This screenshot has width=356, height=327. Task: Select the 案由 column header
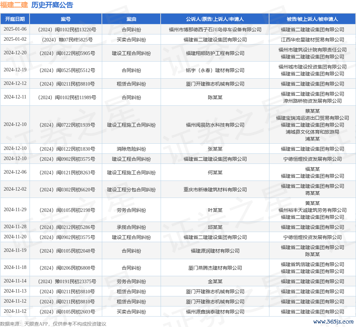[131, 19]
